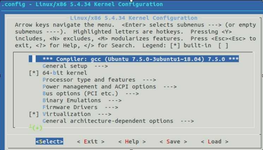Click the highlighted Compiler gcc info line

point(134,59)
